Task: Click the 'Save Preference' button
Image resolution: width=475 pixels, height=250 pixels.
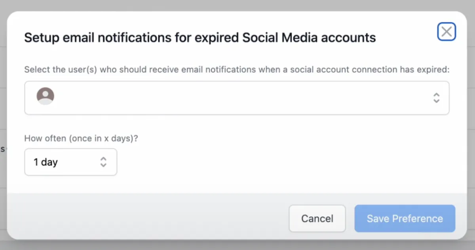Action: pos(405,218)
